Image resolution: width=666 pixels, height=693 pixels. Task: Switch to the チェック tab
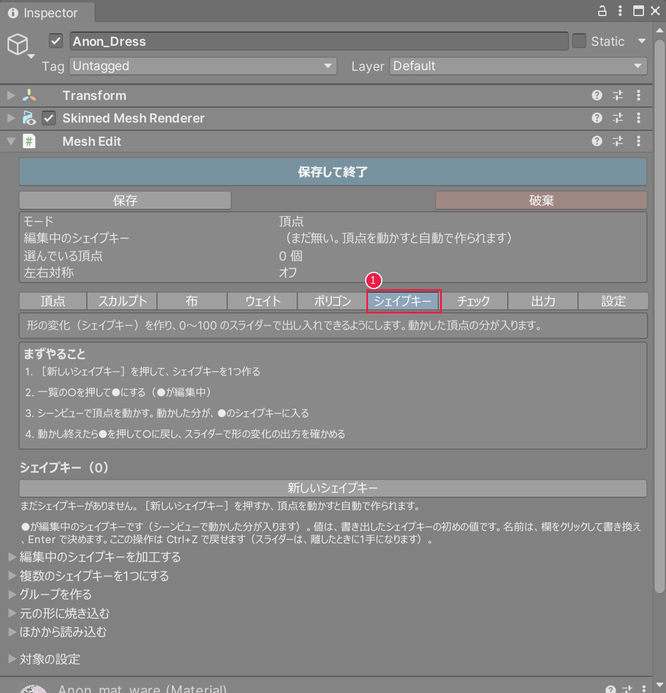tap(473, 301)
